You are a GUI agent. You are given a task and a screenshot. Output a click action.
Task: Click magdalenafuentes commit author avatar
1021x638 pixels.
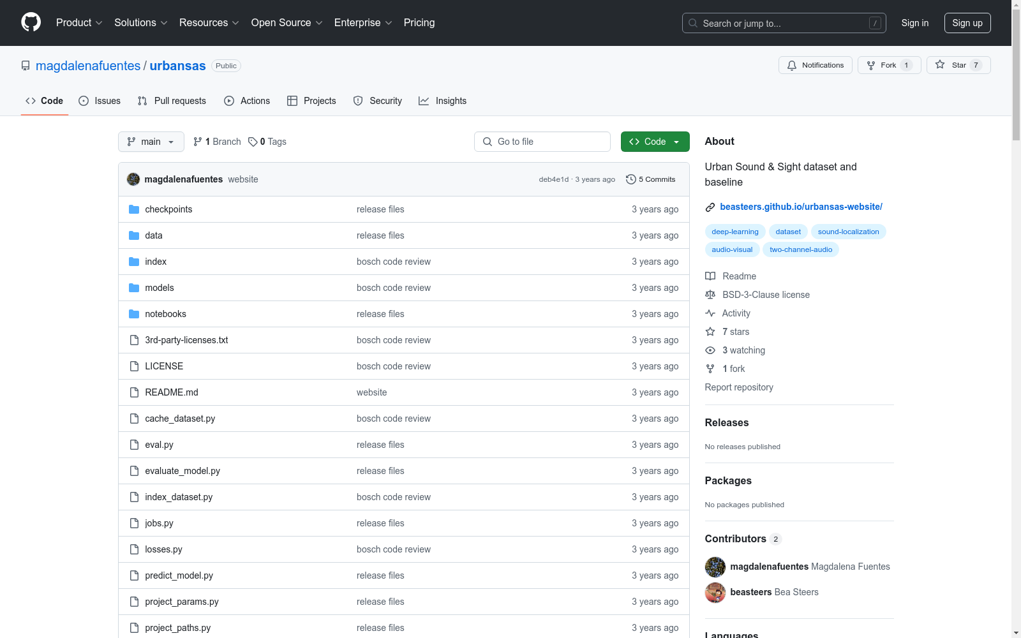133,179
